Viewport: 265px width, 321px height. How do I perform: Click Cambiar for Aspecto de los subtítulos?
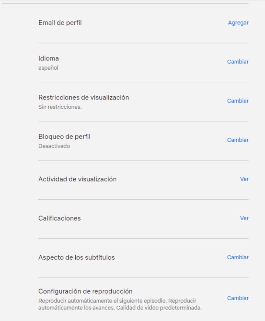point(238,257)
